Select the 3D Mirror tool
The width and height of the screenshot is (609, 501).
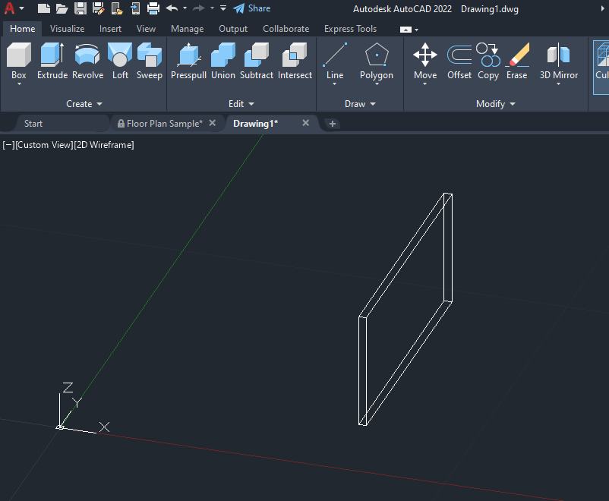559,62
